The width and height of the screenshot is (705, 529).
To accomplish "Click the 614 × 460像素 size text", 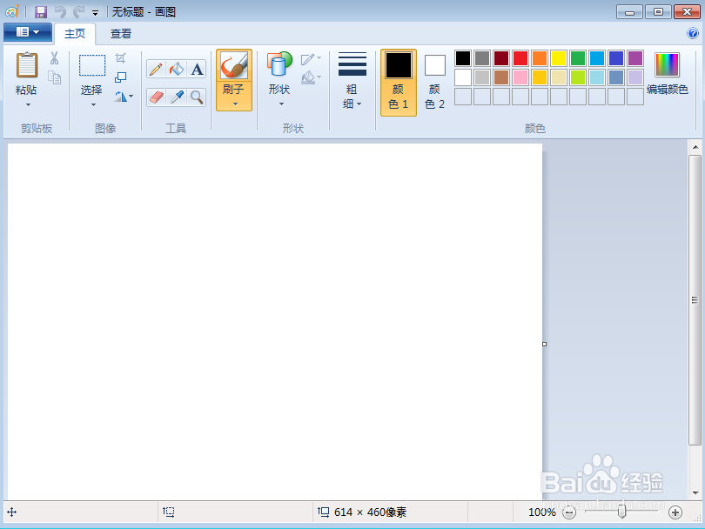I will (371, 512).
